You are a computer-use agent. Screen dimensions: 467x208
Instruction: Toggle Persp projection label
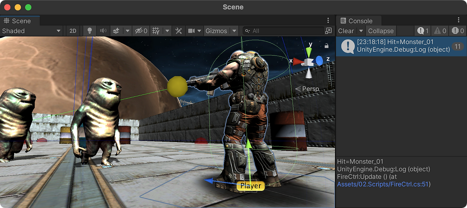[307, 89]
